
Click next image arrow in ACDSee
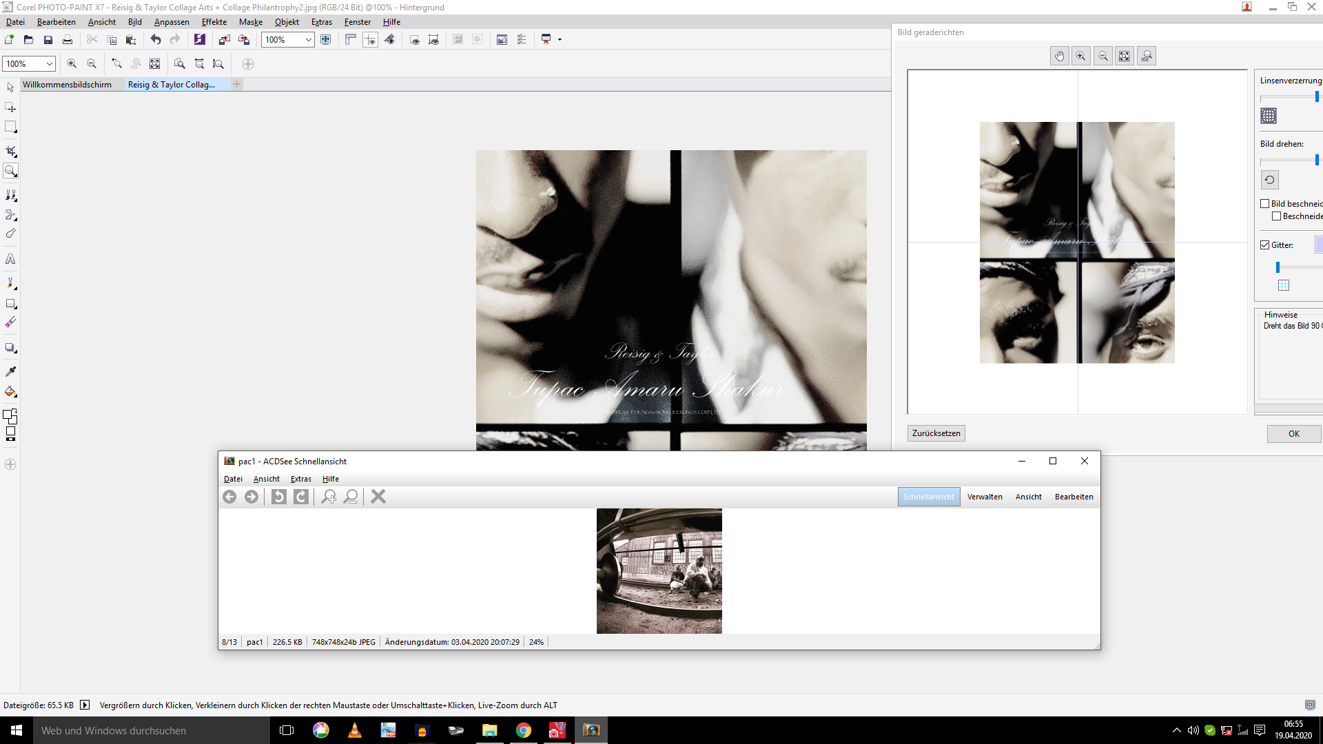coord(252,497)
